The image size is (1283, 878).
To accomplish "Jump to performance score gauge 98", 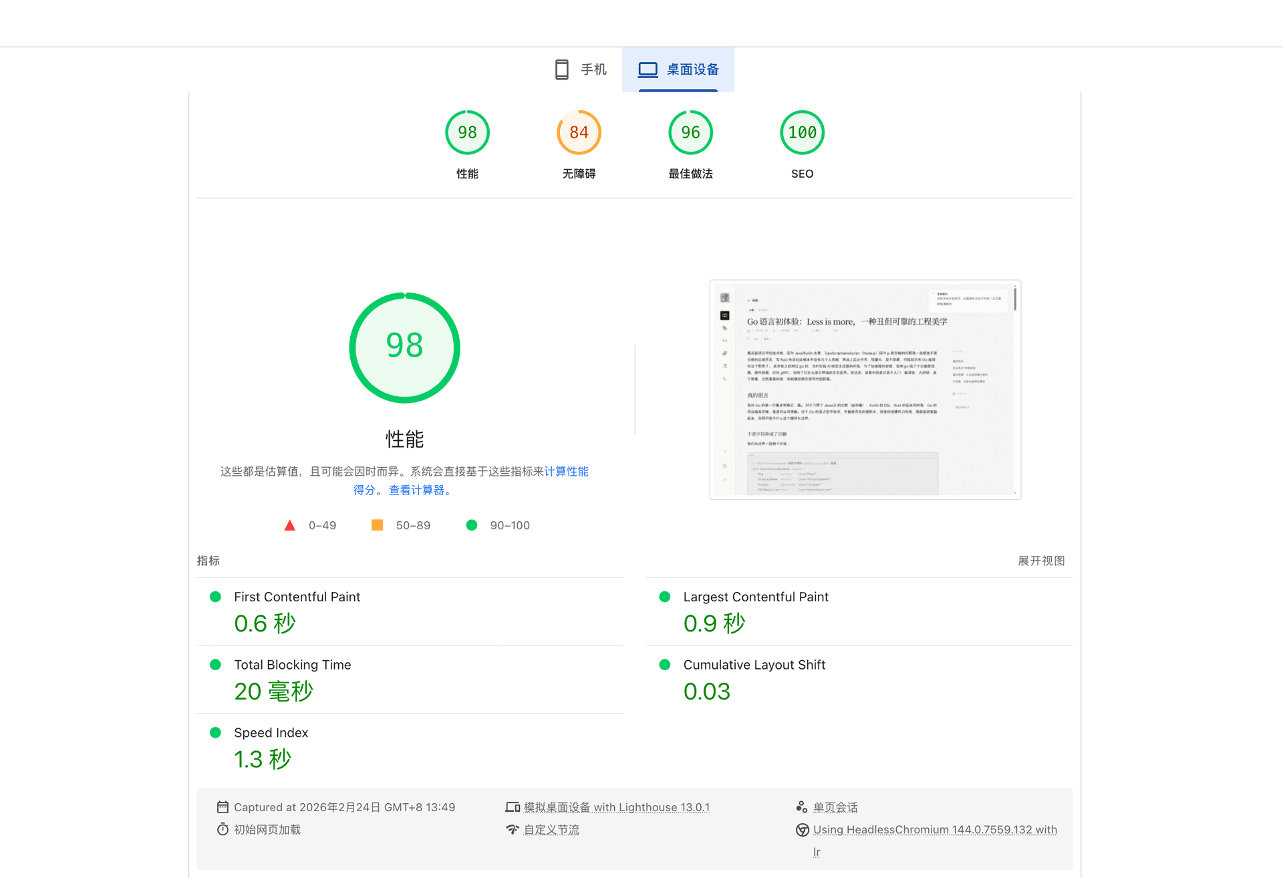I will 467,132.
